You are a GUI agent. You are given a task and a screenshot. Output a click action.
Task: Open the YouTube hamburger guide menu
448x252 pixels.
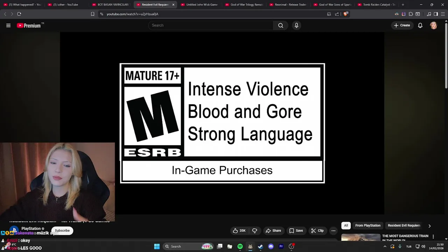(8, 25)
